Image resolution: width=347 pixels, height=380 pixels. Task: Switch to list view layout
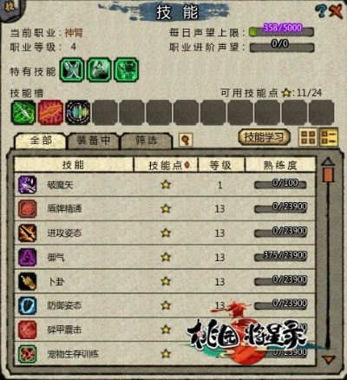(329, 137)
